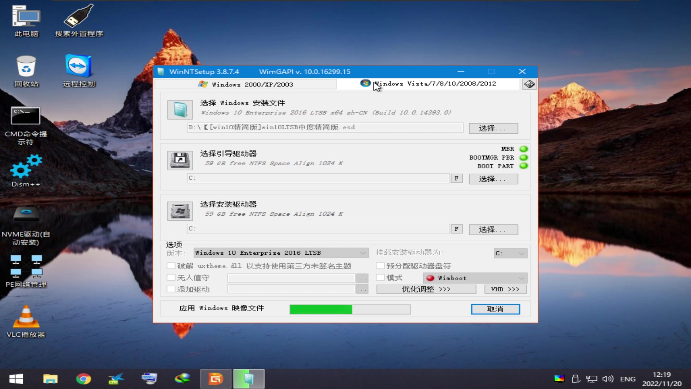691x389 pixels.
Task: Open VHD >>> options
Action: pos(505,289)
